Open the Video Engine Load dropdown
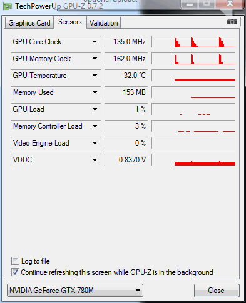Viewport: 246px width, 303px height. (95, 143)
